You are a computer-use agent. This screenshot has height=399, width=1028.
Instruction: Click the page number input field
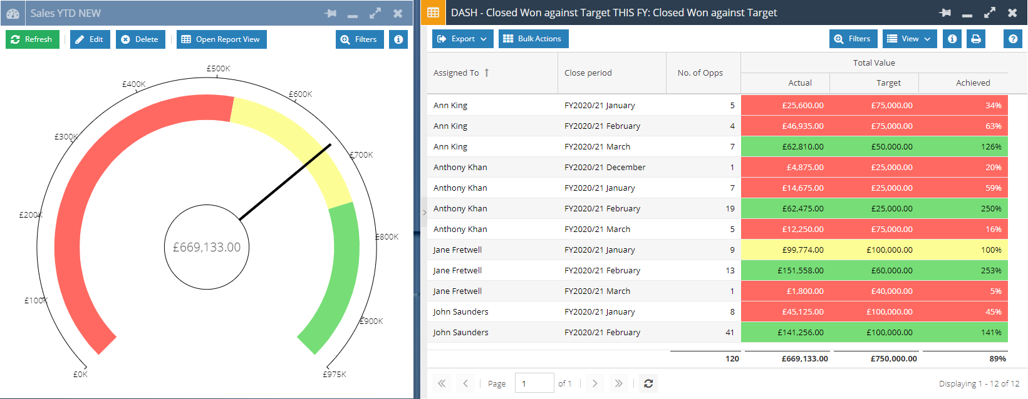click(534, 383)
